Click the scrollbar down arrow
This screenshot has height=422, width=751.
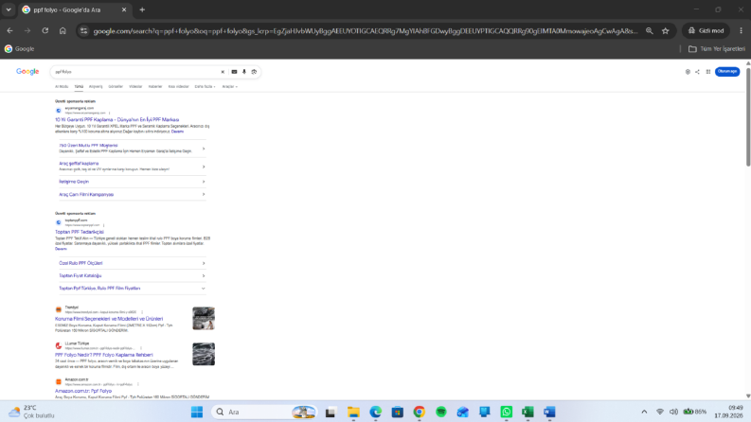coord(748,396)
